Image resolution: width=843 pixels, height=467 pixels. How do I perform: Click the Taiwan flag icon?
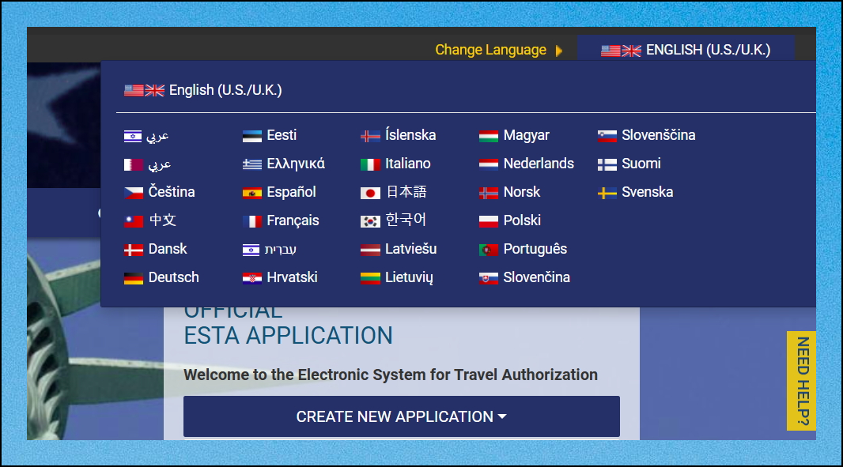tap(134, 221)
